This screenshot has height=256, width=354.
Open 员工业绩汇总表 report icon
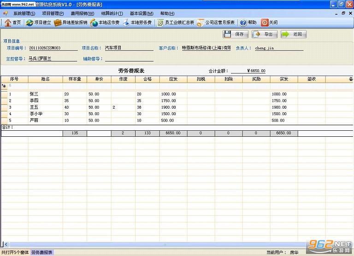pos(160,22)
